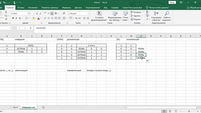The image size is (201, 113).
Task: Increase font size
Action: coord(37,13)
